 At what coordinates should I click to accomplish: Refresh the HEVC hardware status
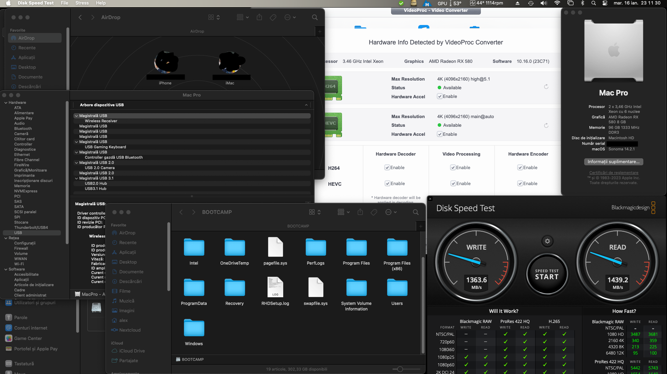[x=546, y=125]
